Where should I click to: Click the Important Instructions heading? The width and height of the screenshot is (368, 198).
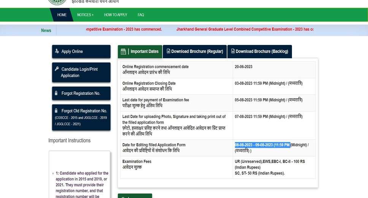click(69, 141)
